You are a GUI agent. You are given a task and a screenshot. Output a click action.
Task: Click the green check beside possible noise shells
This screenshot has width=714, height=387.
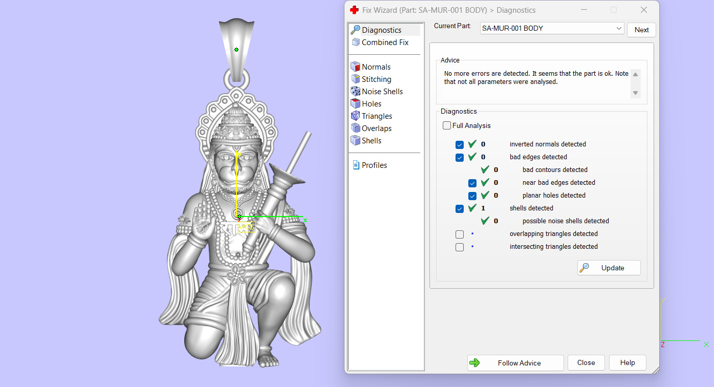click(x=485, y=221)
